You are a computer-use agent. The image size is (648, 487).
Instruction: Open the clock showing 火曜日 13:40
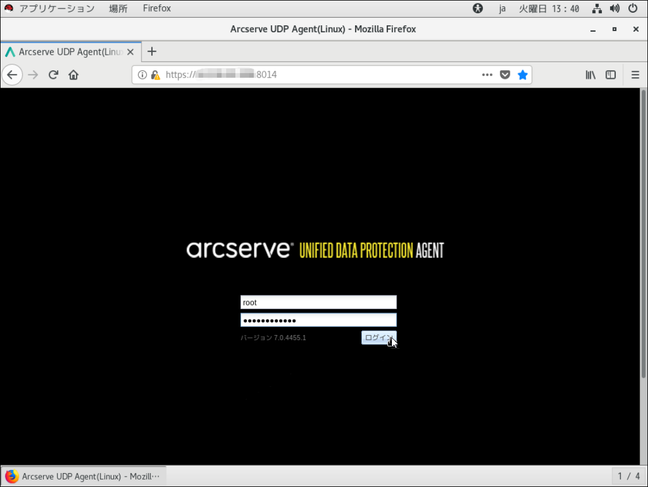tap(549, 8)
